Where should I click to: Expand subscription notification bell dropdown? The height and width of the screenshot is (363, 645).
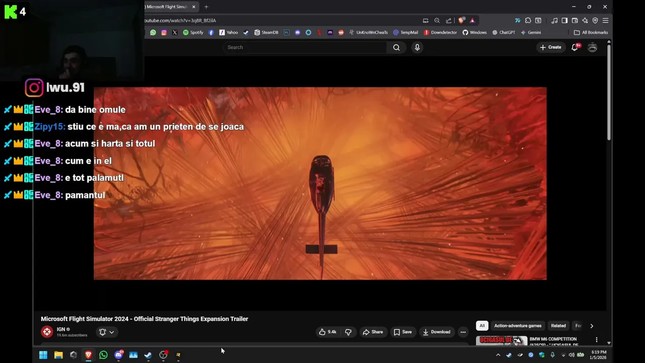coord(106,332)
